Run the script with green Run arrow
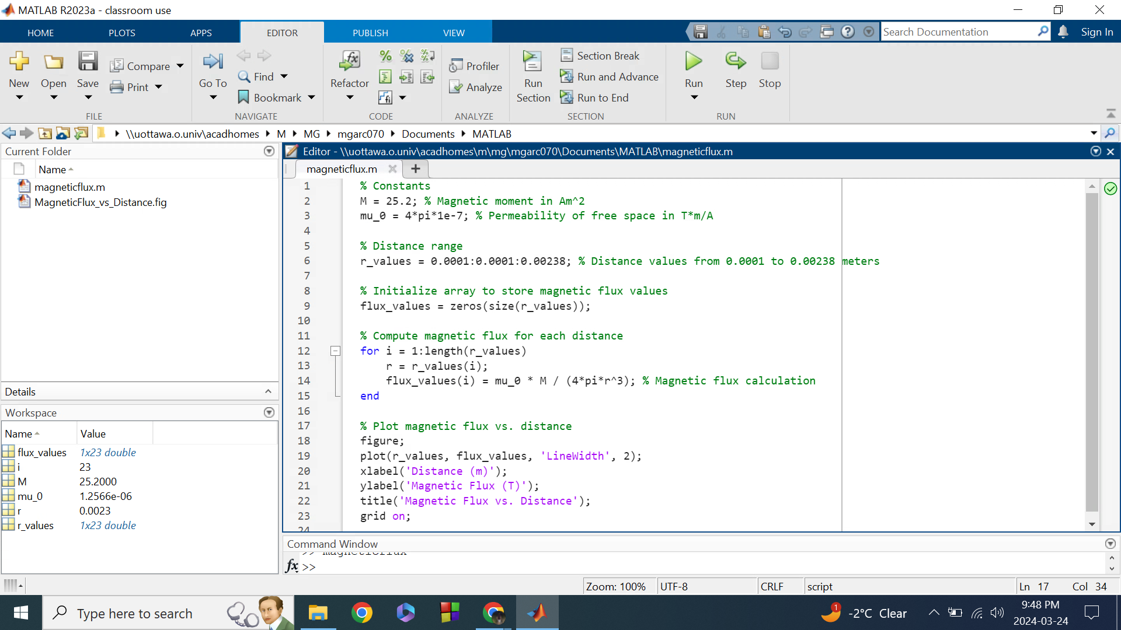Screen dimensions: 1121x630 click(x=694, y=61)
